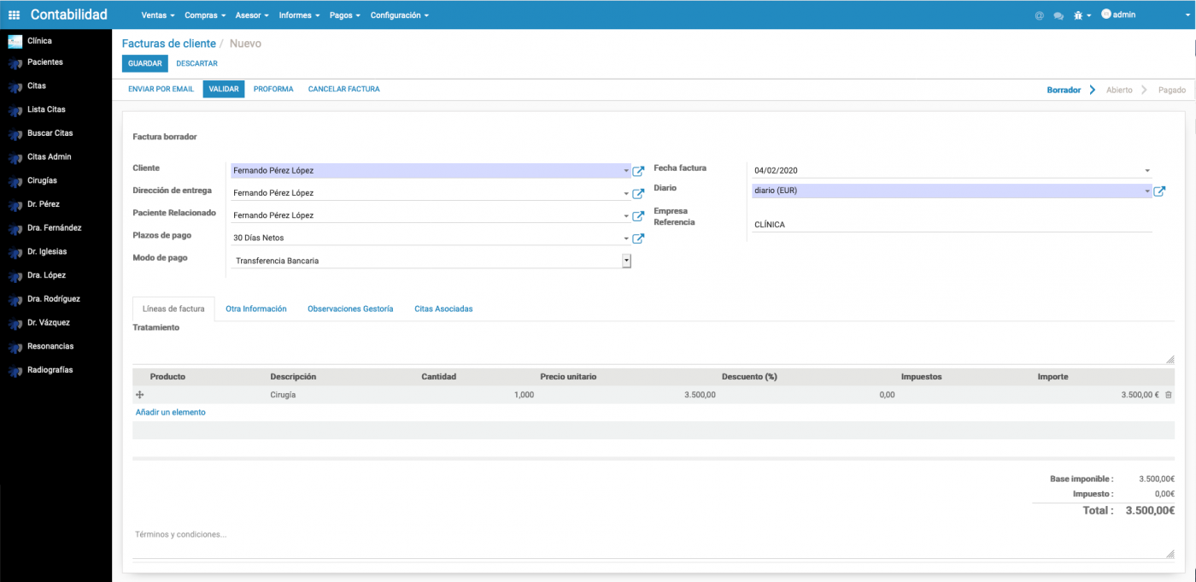Open the debug bug icon menu
This screenshot has height=582, width=1196.
click(x=1080, y=15)
